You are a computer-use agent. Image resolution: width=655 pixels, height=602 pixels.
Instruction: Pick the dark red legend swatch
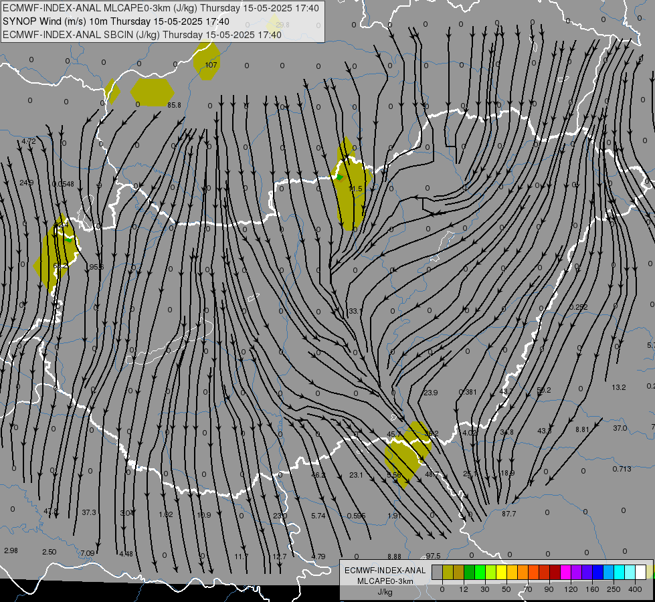[x=555, y=573]
